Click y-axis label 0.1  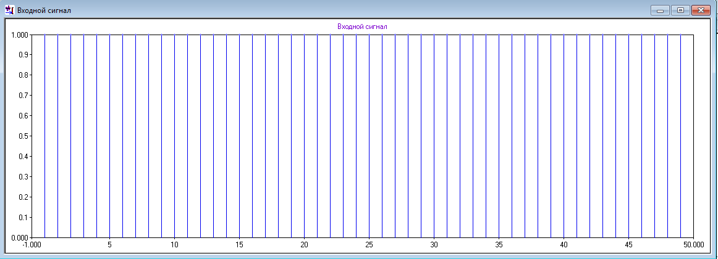[x=23, y=218]
